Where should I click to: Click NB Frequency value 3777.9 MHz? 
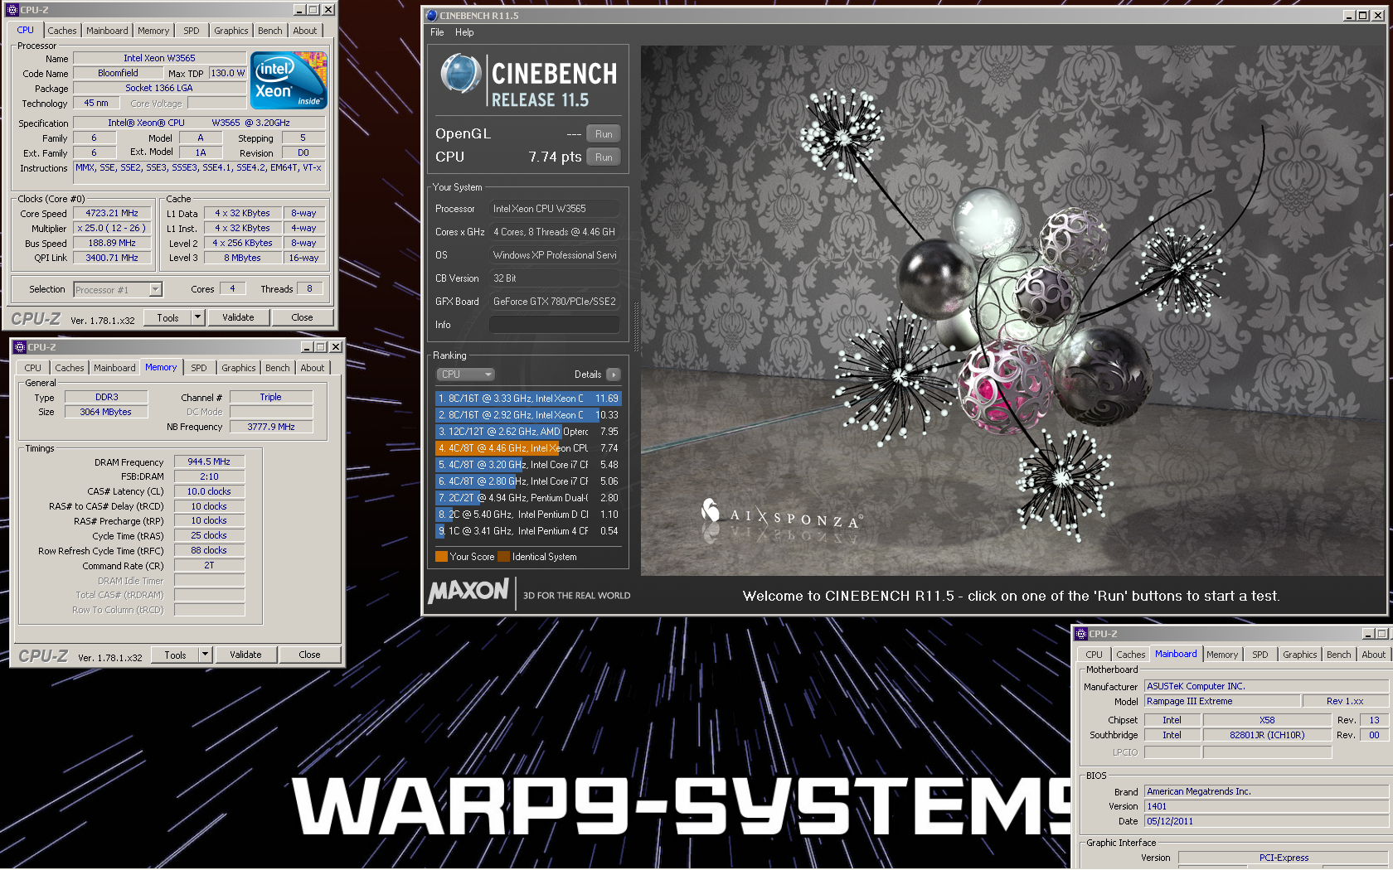(271, 427)
